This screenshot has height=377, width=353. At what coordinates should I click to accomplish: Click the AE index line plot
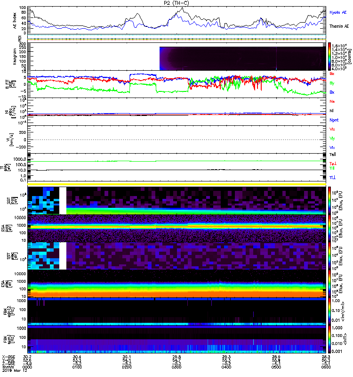(x=177, y=20)
